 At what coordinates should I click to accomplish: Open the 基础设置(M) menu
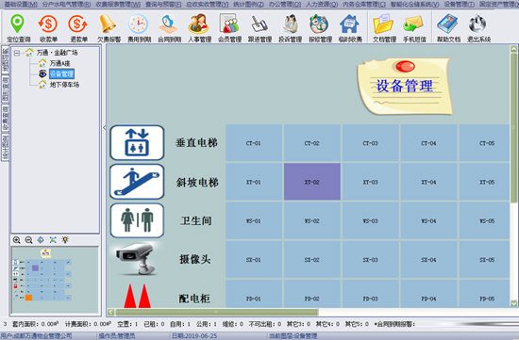[x=21, y=5]
